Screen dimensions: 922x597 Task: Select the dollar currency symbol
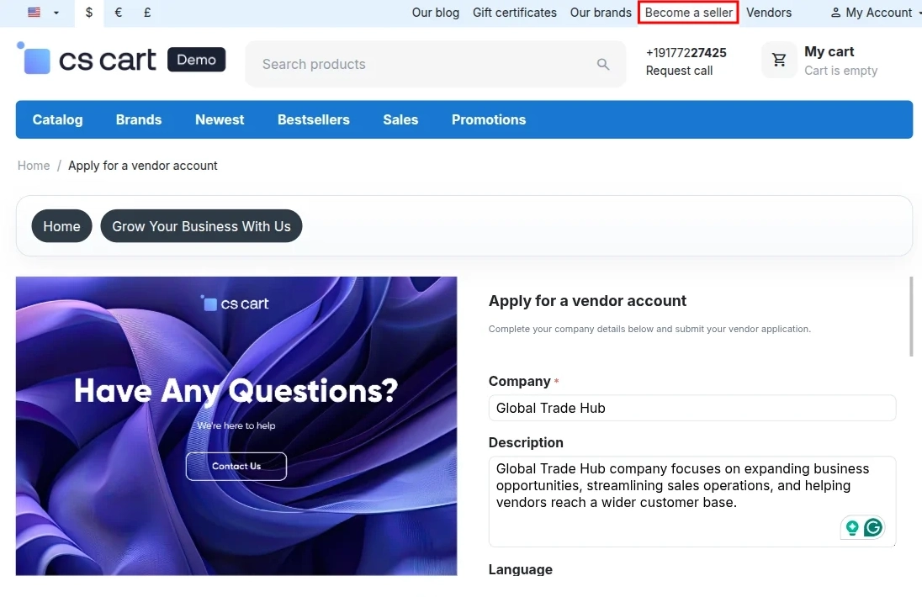tap(89, 13)
